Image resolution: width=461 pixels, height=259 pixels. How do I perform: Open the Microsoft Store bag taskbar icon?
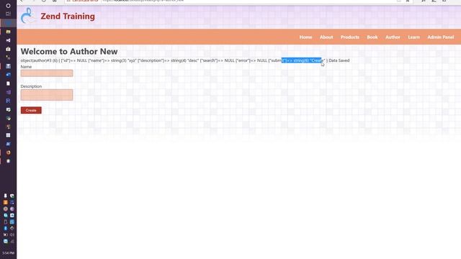[x=8, y=49]
